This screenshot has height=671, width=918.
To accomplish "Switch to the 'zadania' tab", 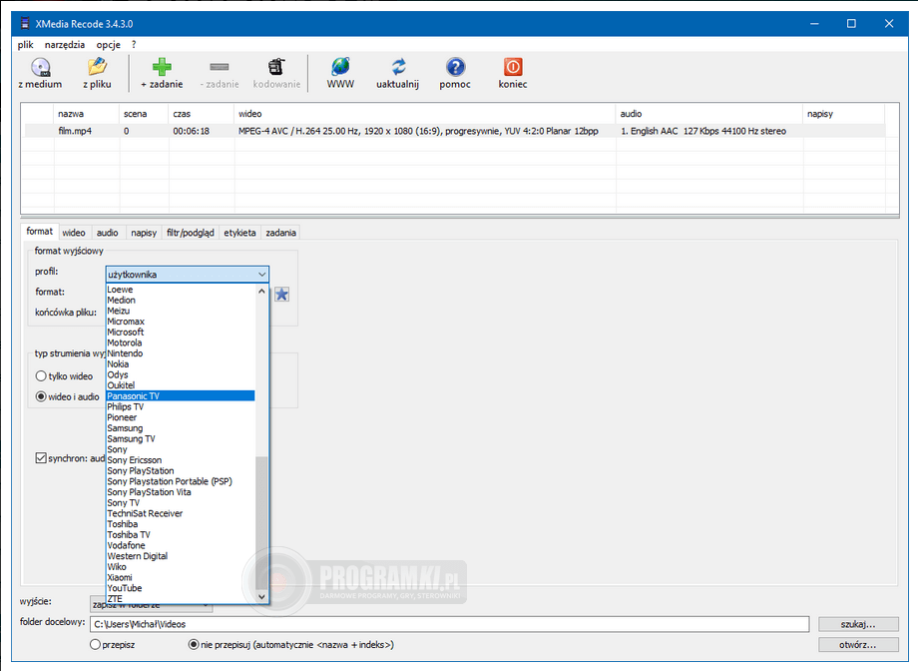I will click(281, 233).
